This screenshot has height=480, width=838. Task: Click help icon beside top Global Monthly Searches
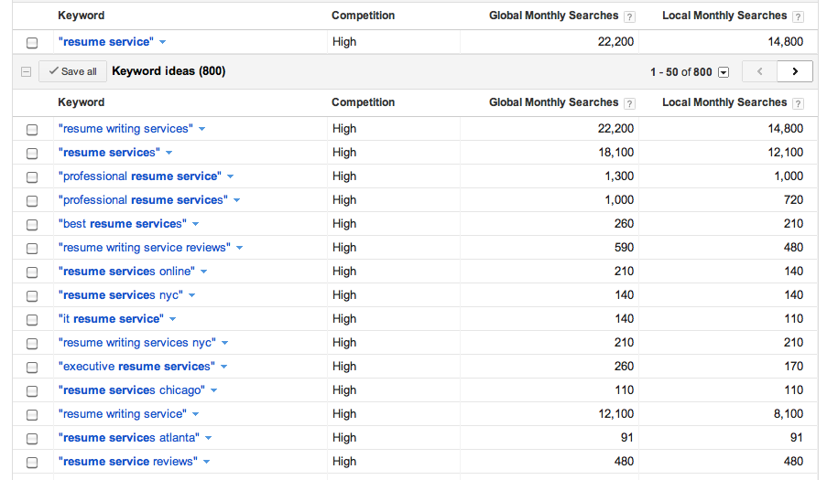point(629,16)
